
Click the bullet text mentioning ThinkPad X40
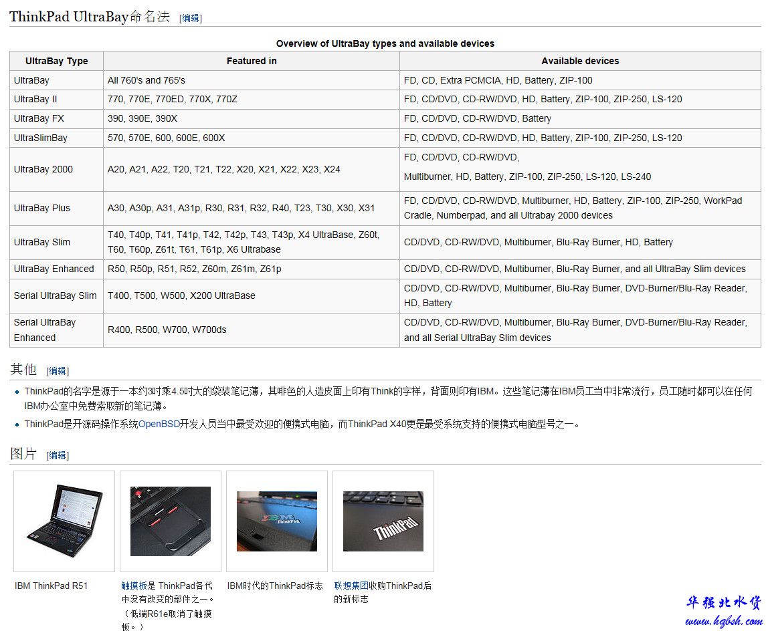click(302, 424)
